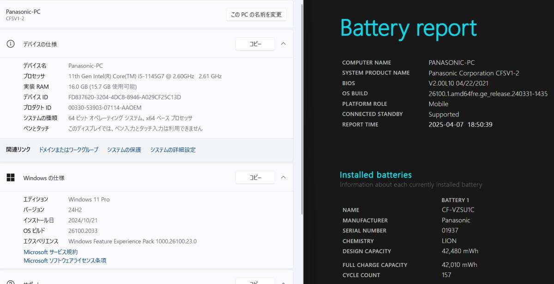Viewport: 554px width, 284px height.
Task: Select battery serial number 01937
Action: click(x=450, y=231)
